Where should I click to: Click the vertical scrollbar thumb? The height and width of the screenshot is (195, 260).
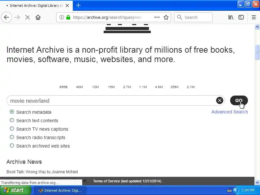click(x=257, y=52)
